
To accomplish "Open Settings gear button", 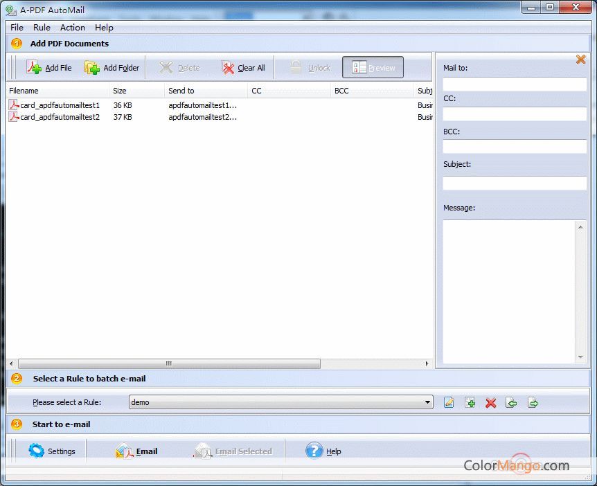I will coord(52,451).
